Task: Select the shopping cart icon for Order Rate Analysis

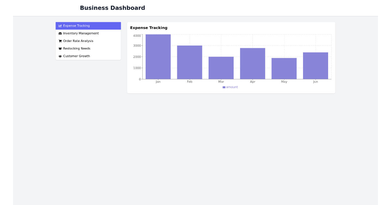Action: (x=60, y=41)
